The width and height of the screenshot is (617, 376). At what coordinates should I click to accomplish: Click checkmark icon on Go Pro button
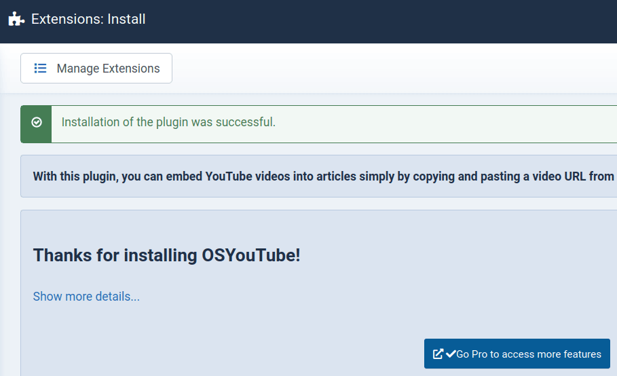coord(451,354)
